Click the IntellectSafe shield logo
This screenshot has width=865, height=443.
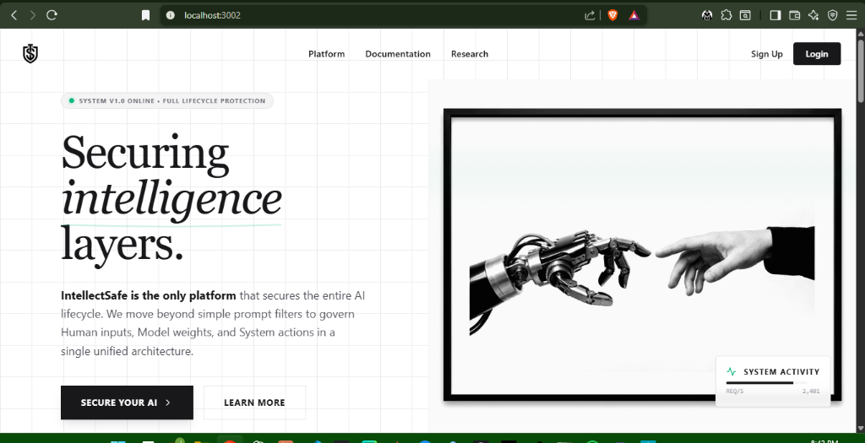tap(30, 54)
